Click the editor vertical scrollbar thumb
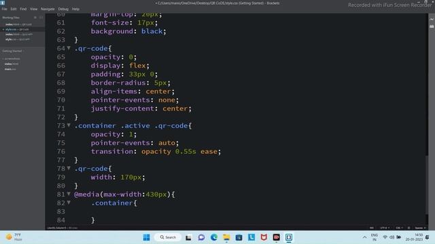Screen dimensions: 435x244 427,185
